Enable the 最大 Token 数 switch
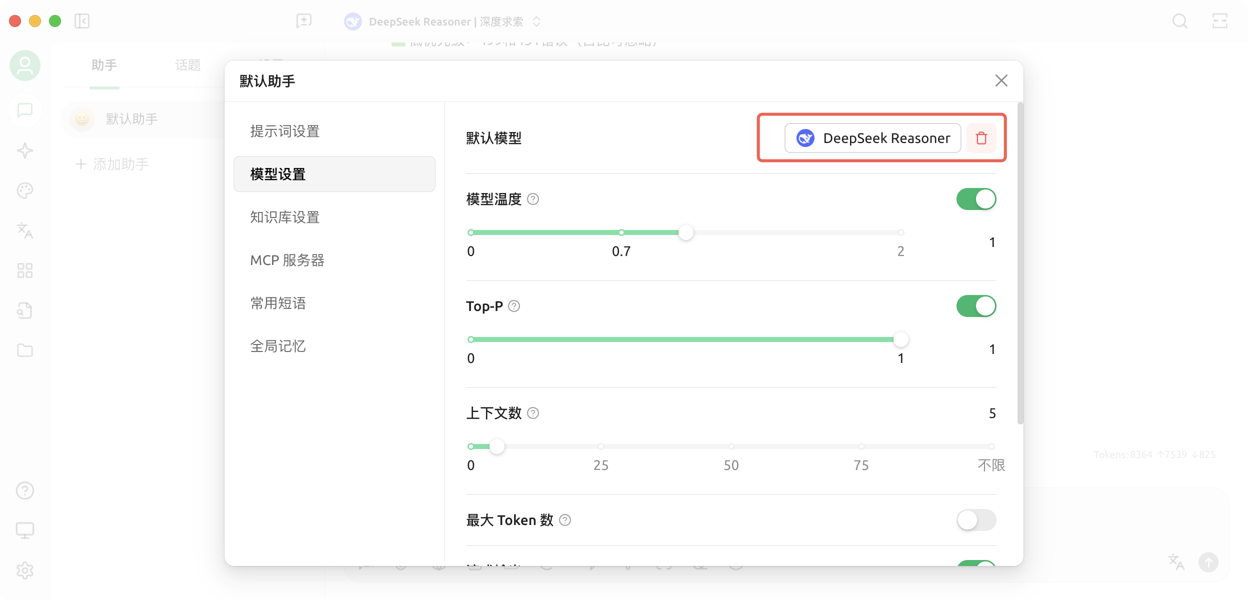 click(x=975, y=520)
